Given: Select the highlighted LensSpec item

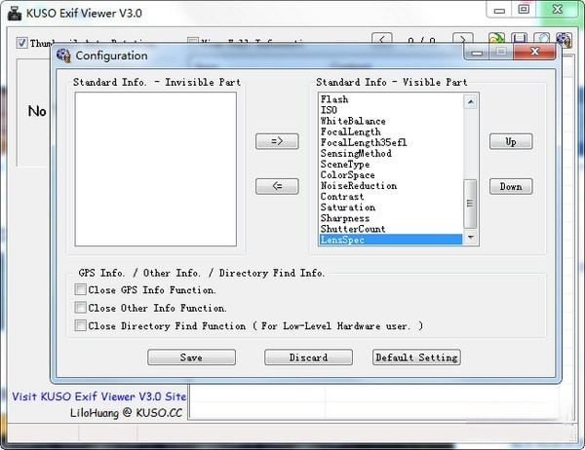Looking at the screenshot, I should tap(391, 240).
